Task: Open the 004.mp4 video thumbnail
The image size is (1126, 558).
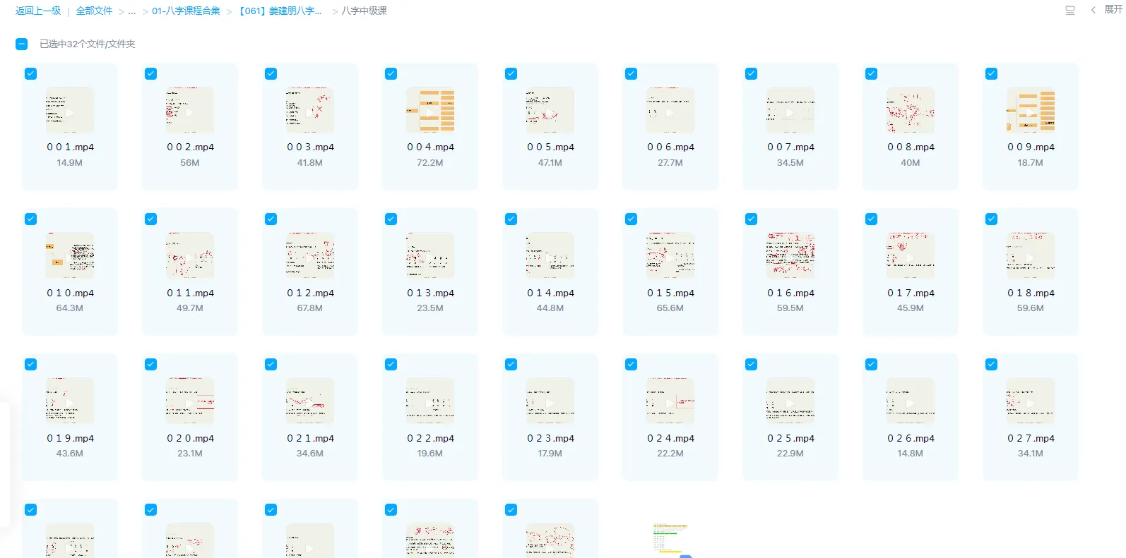Action: (x=430, y=111)
